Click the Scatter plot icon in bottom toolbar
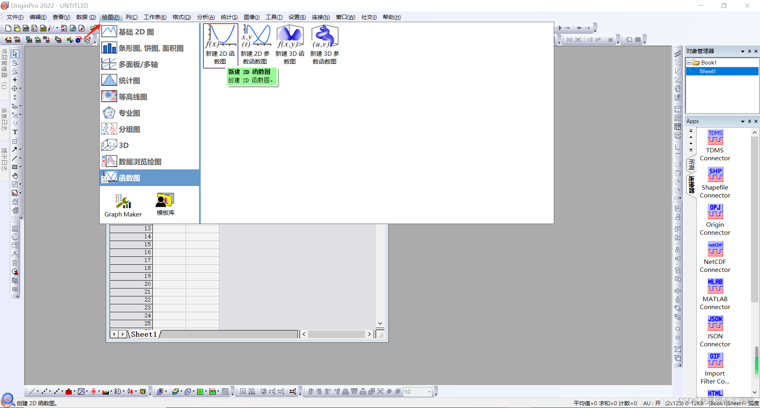The width and height of the screenshot is (760, 408). click(44, 391)
